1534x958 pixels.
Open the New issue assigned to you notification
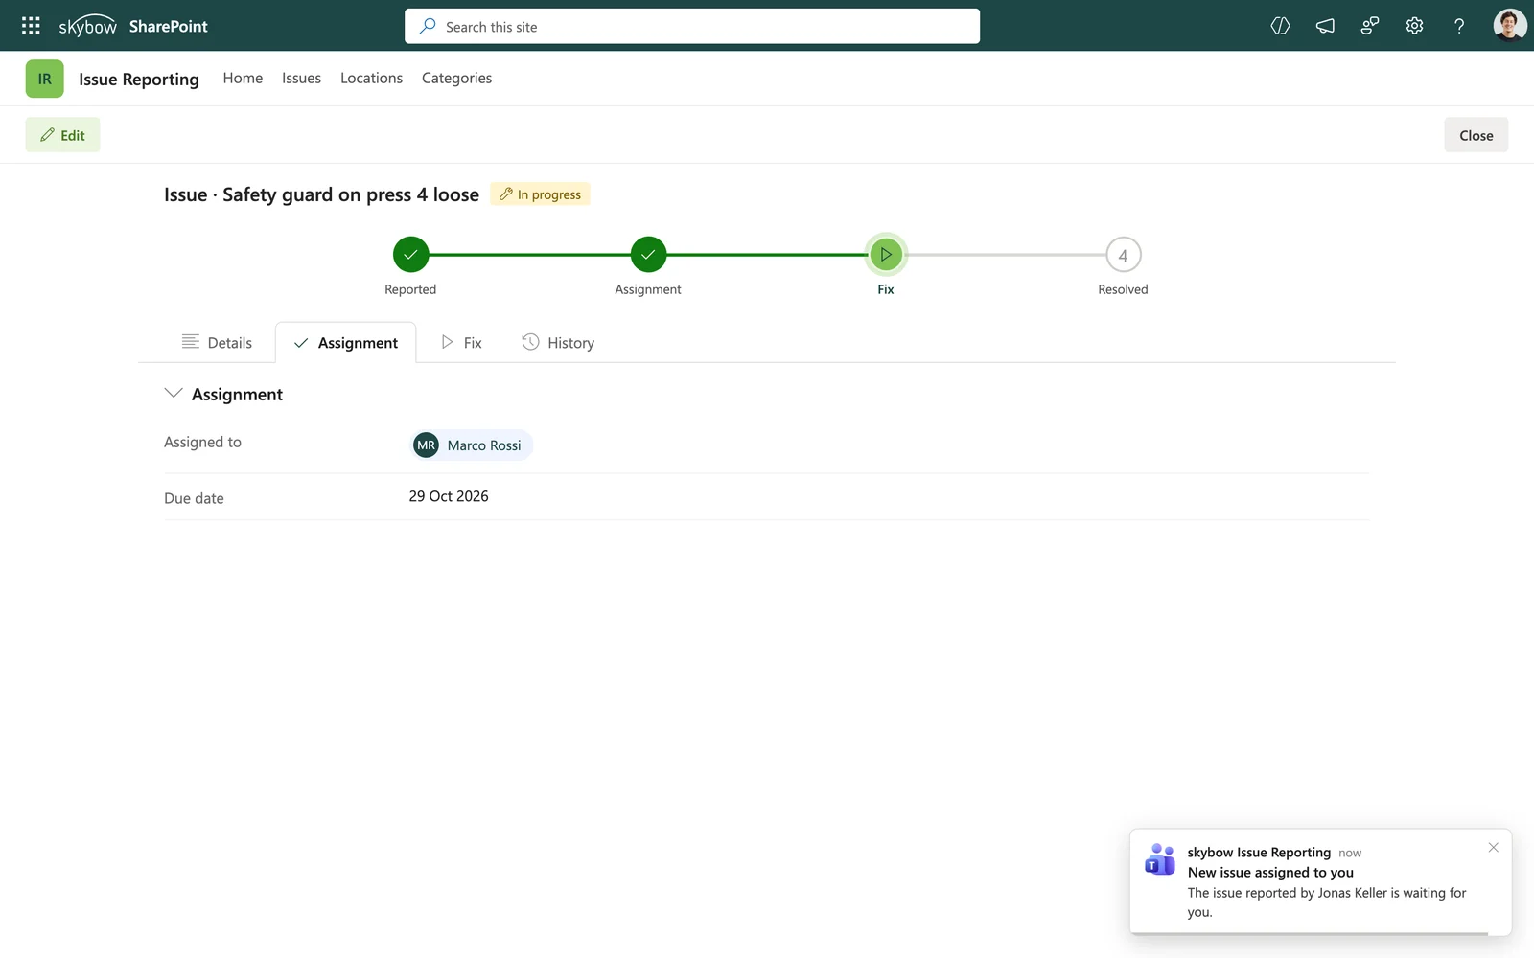[1320, 881]
